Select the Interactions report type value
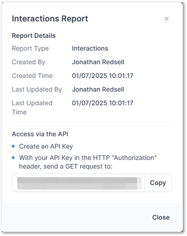187x236 pixels. coord(90,48)
